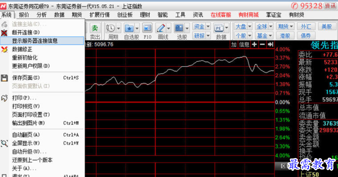
Task: Expand the 画线 dropdown arrow
Action: point(169,28)
